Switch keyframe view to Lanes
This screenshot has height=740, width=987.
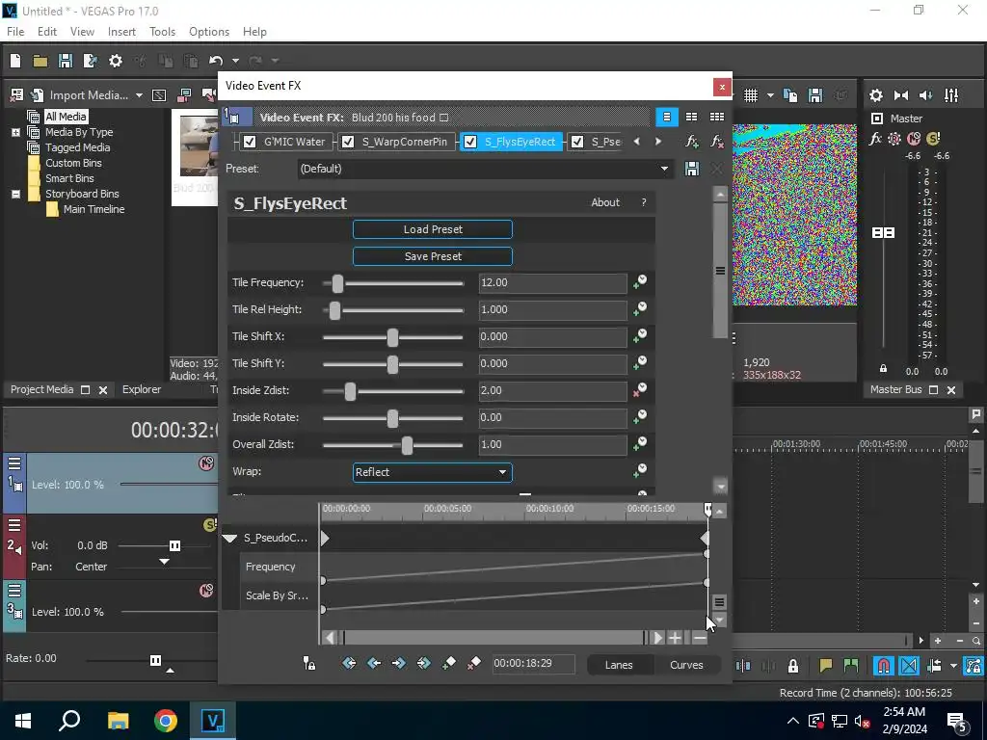[619, 665]
